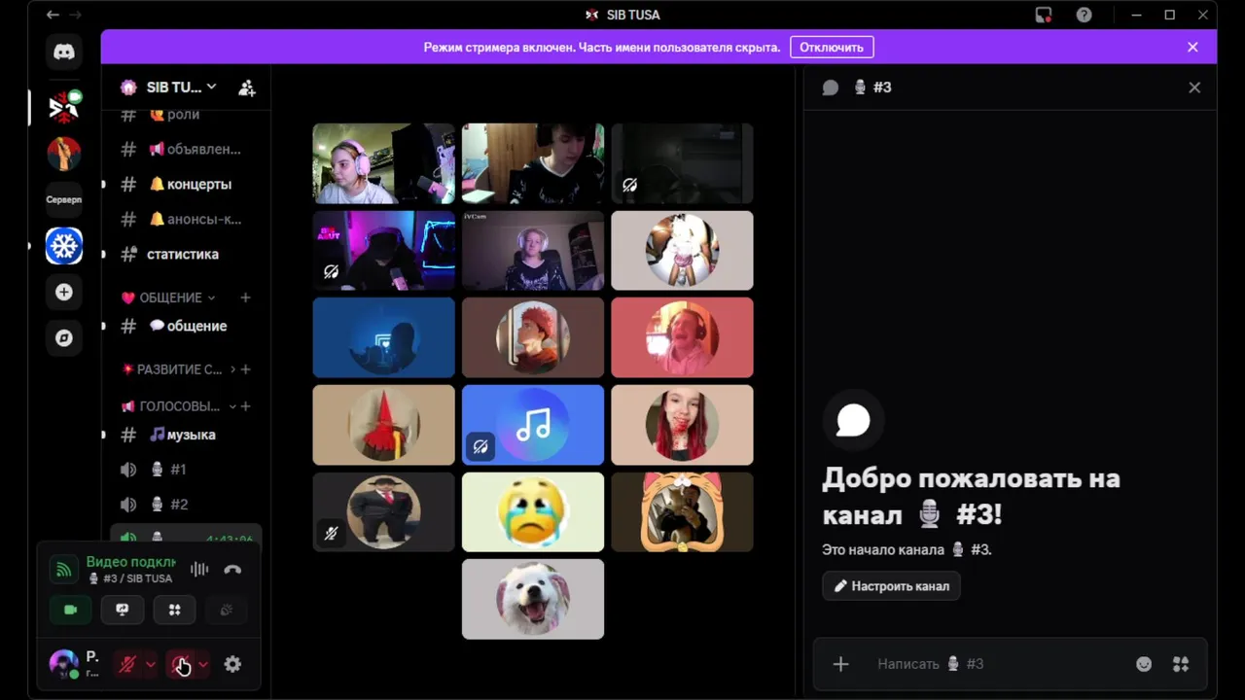The height and width of the screenshot is (700, 1245).
Task: Open user settings gear
Action: click(x=232, y=664)
